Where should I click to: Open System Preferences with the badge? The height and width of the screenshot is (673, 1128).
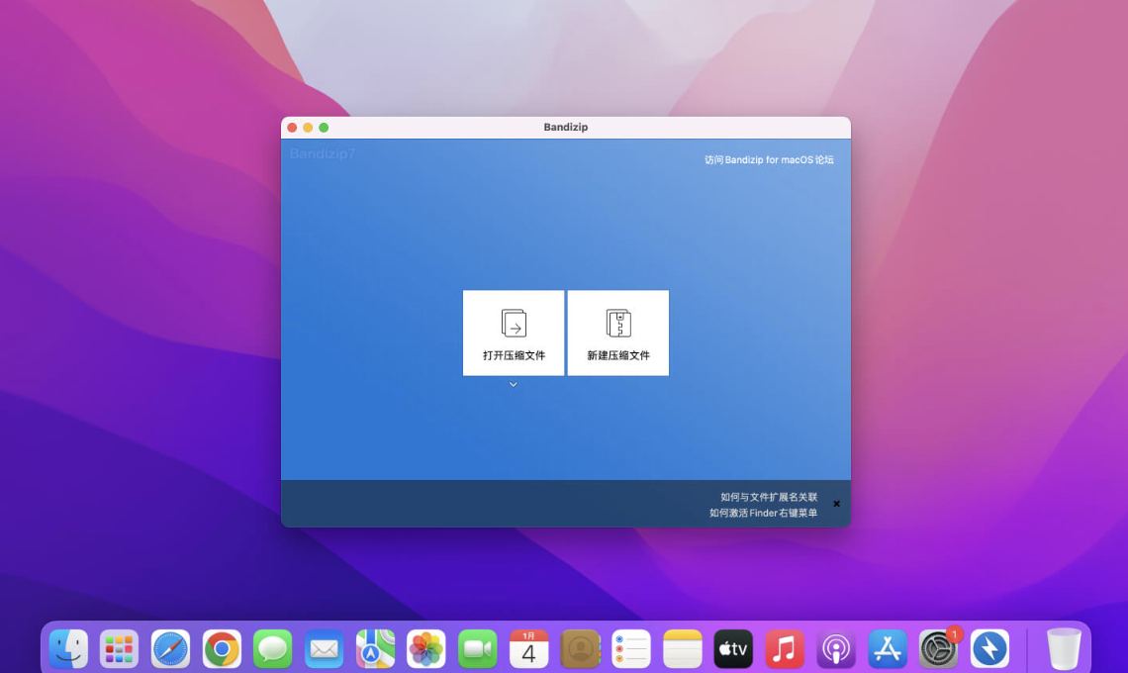click(x=938, y=648)
